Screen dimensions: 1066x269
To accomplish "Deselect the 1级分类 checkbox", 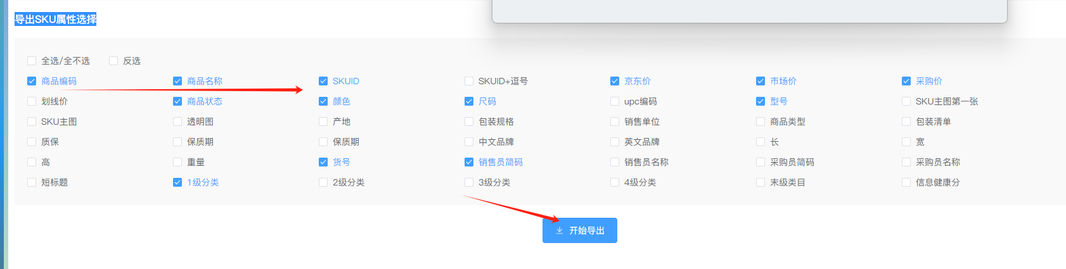I will pos(177,182).
